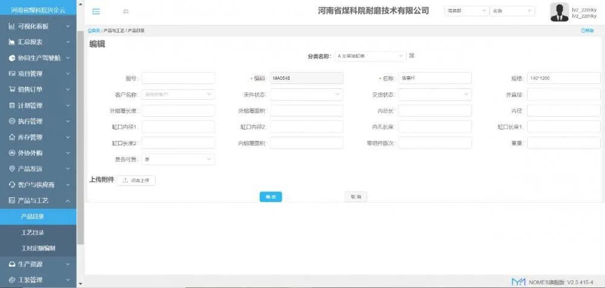Click into the 外熔覆面积 input field
This screenshot has width=605, height=288.
306,110
